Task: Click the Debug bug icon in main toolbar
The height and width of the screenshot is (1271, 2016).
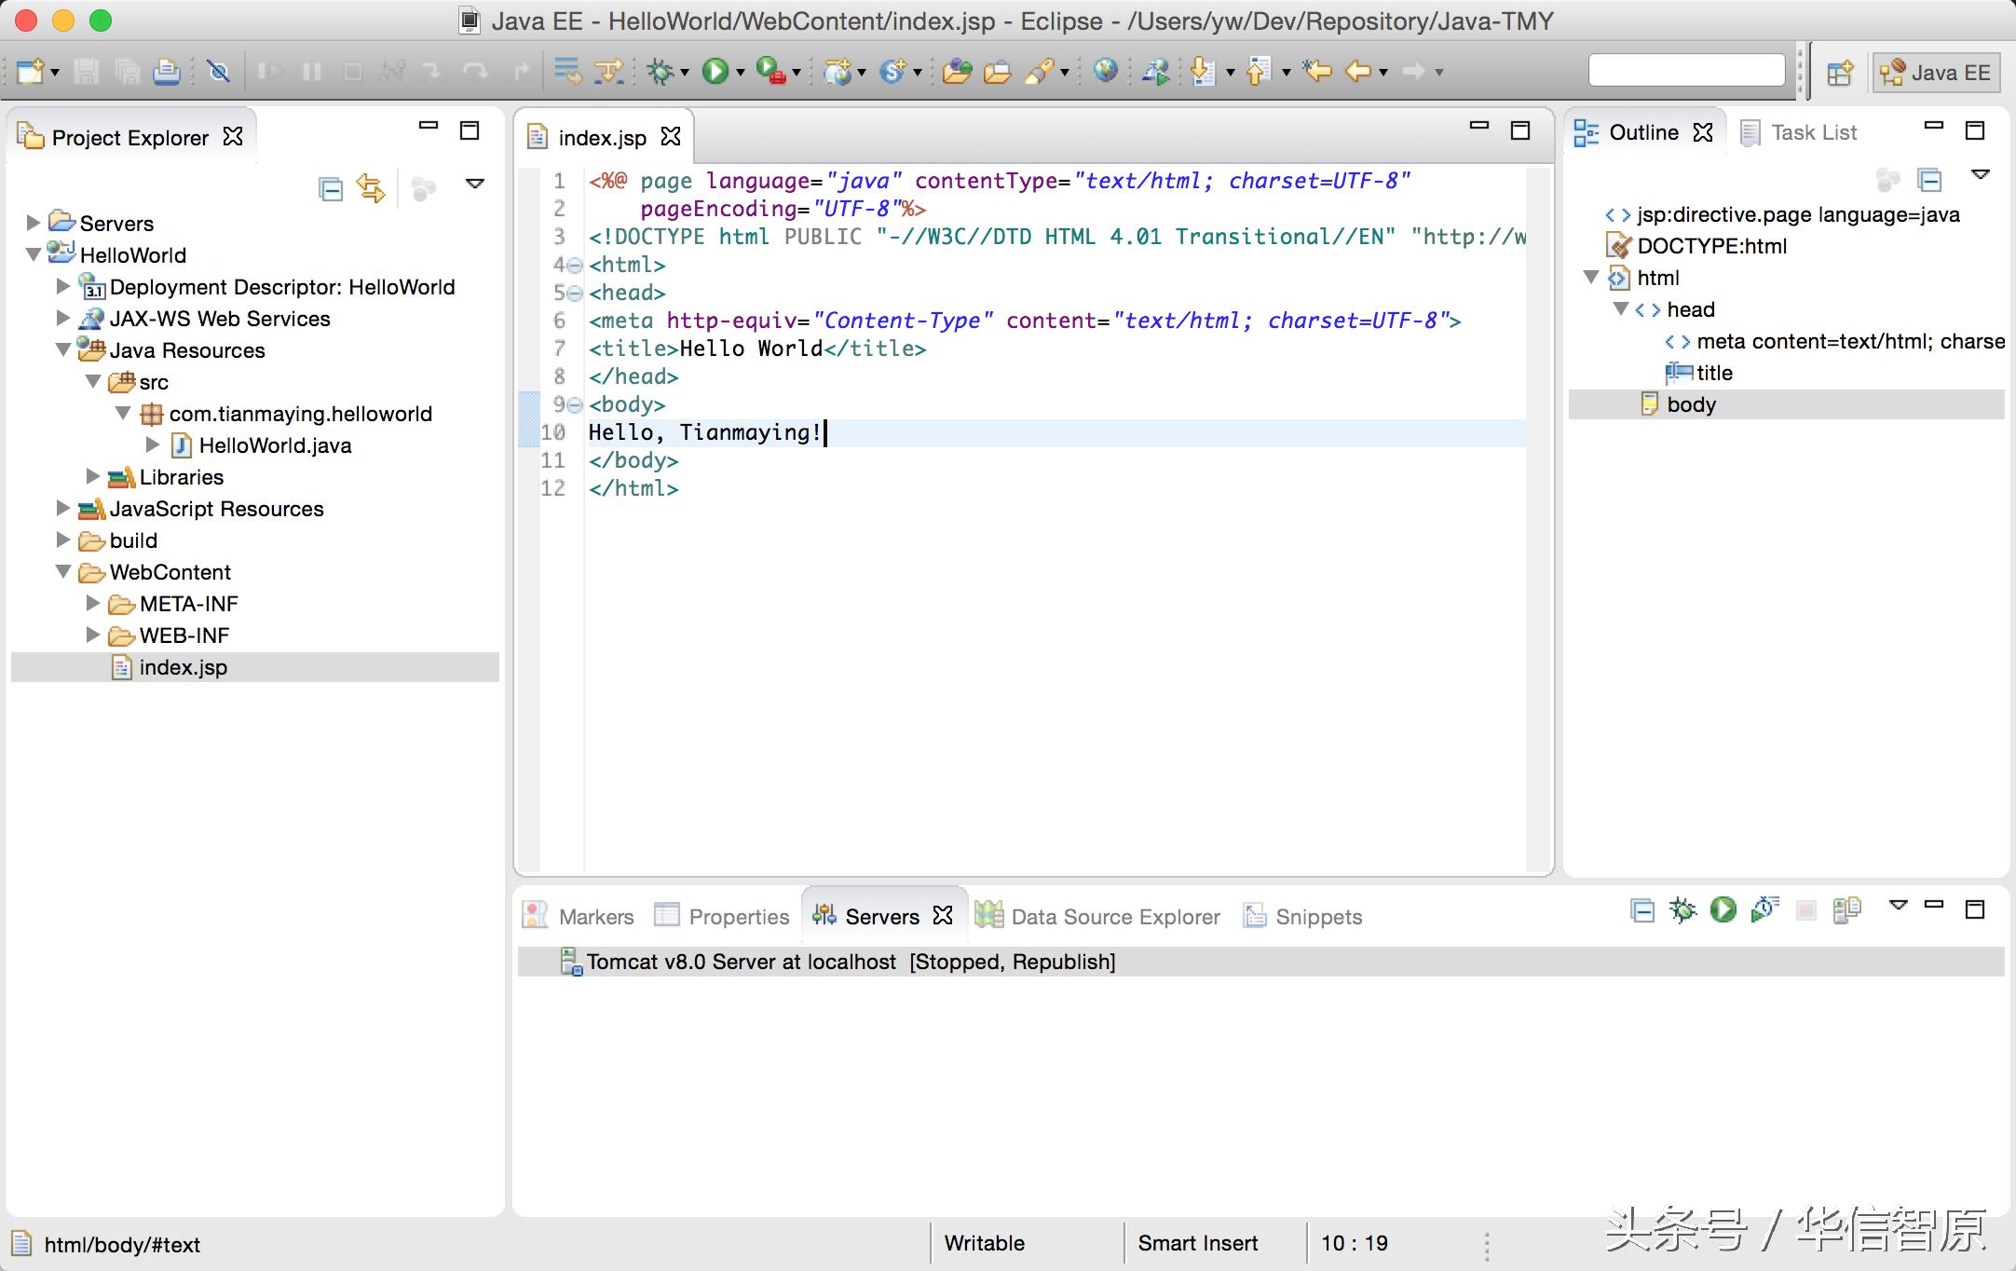Action: point(661,72)
